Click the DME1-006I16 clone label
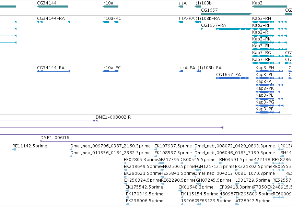 click(x=55, y=138)
